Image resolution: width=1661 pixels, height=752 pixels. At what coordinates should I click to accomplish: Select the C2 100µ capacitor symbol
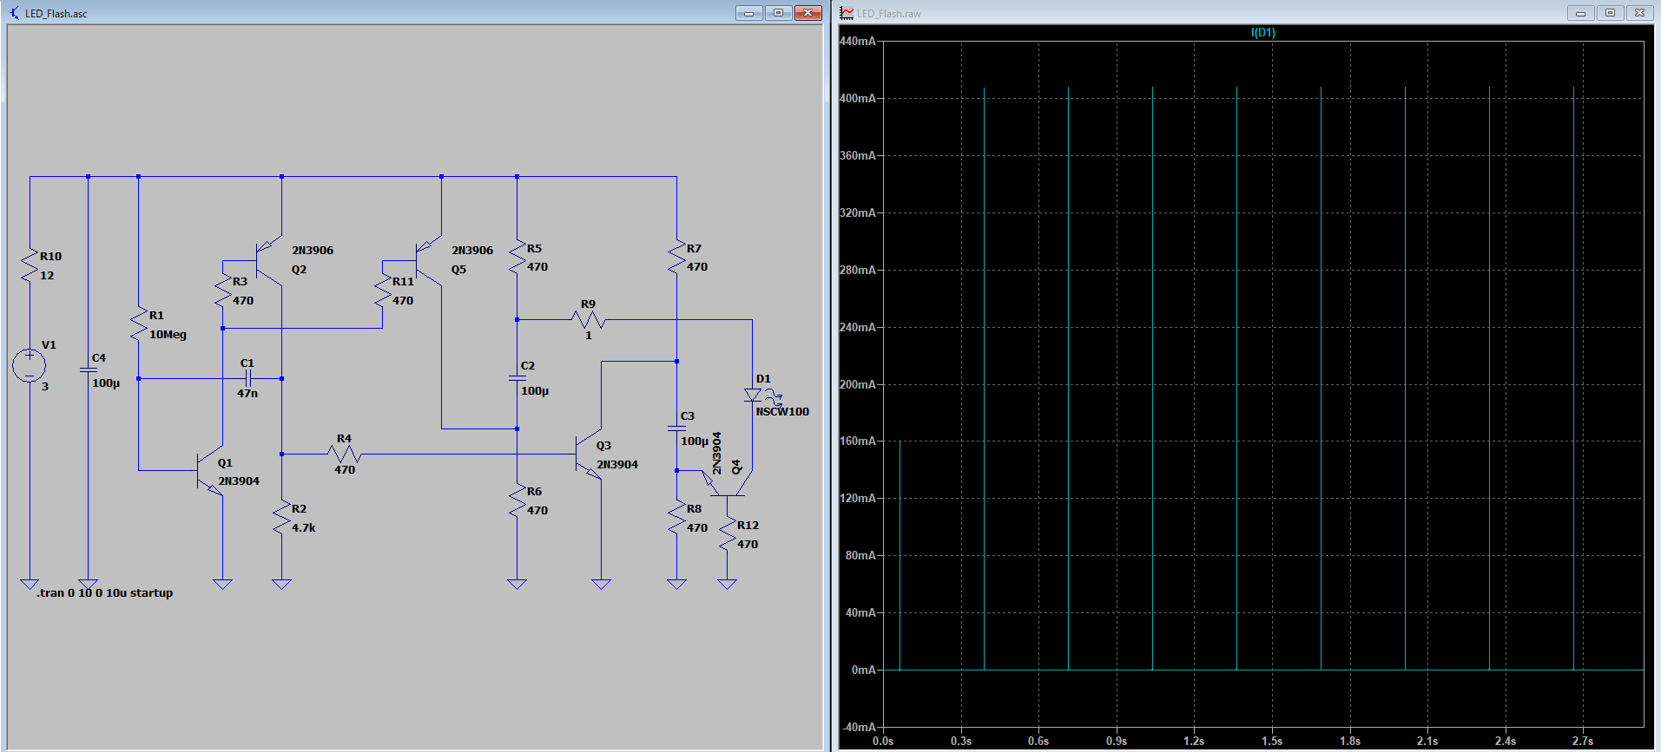tap(517, 378)
